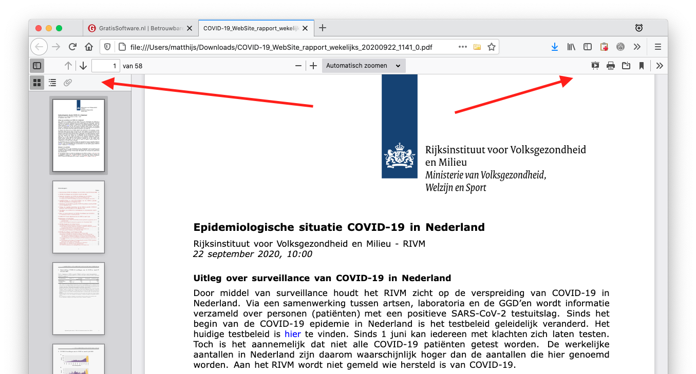Viewport: 696px width, 374px height.
Task: Select the page 2 thumbnail
Action: [x=79, y=216]
